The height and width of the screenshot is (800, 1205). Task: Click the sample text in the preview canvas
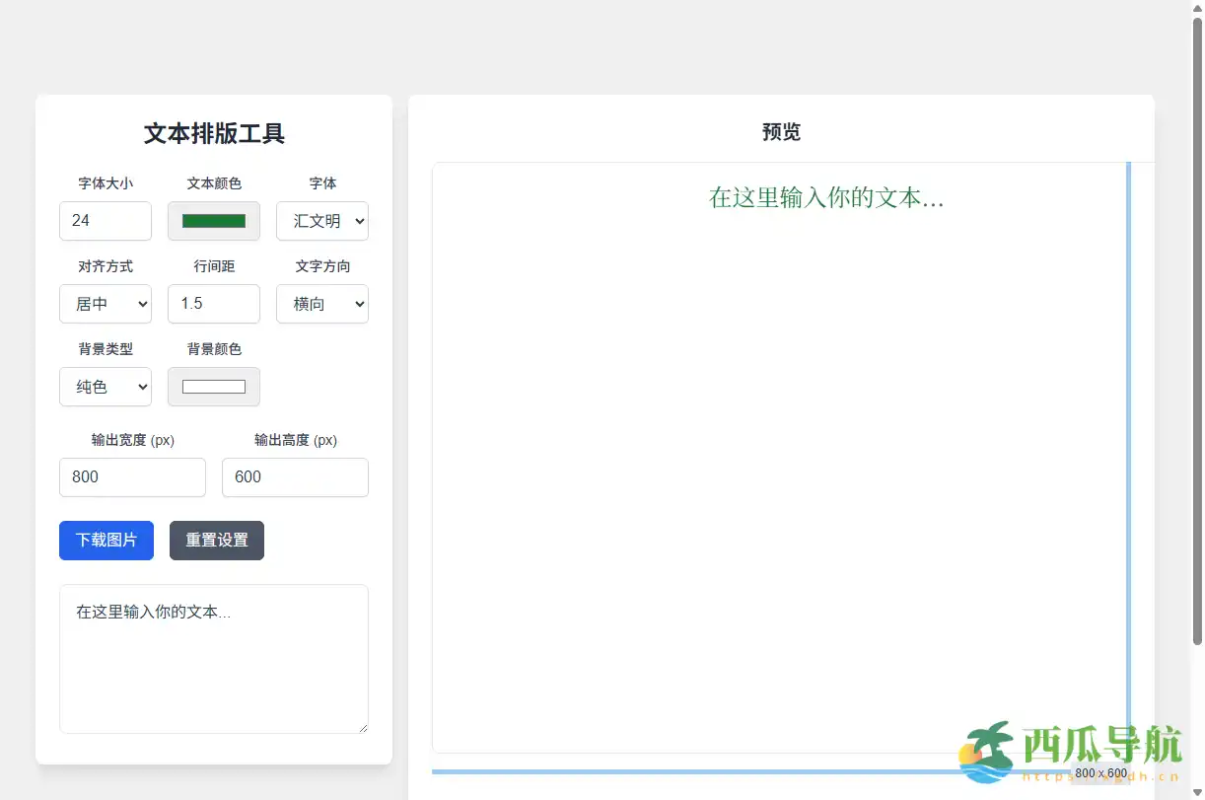tap(826, 197)
